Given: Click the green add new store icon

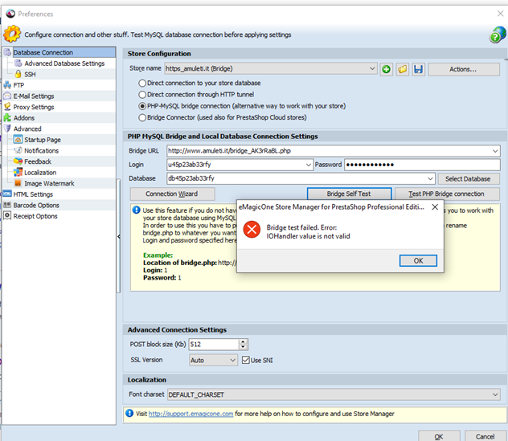Looking at the screenshot, I should [386, 69].
